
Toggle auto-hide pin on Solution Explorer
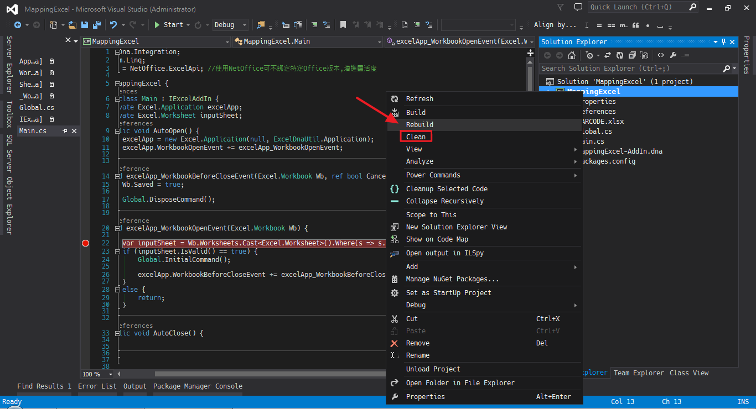click(723, 42)
